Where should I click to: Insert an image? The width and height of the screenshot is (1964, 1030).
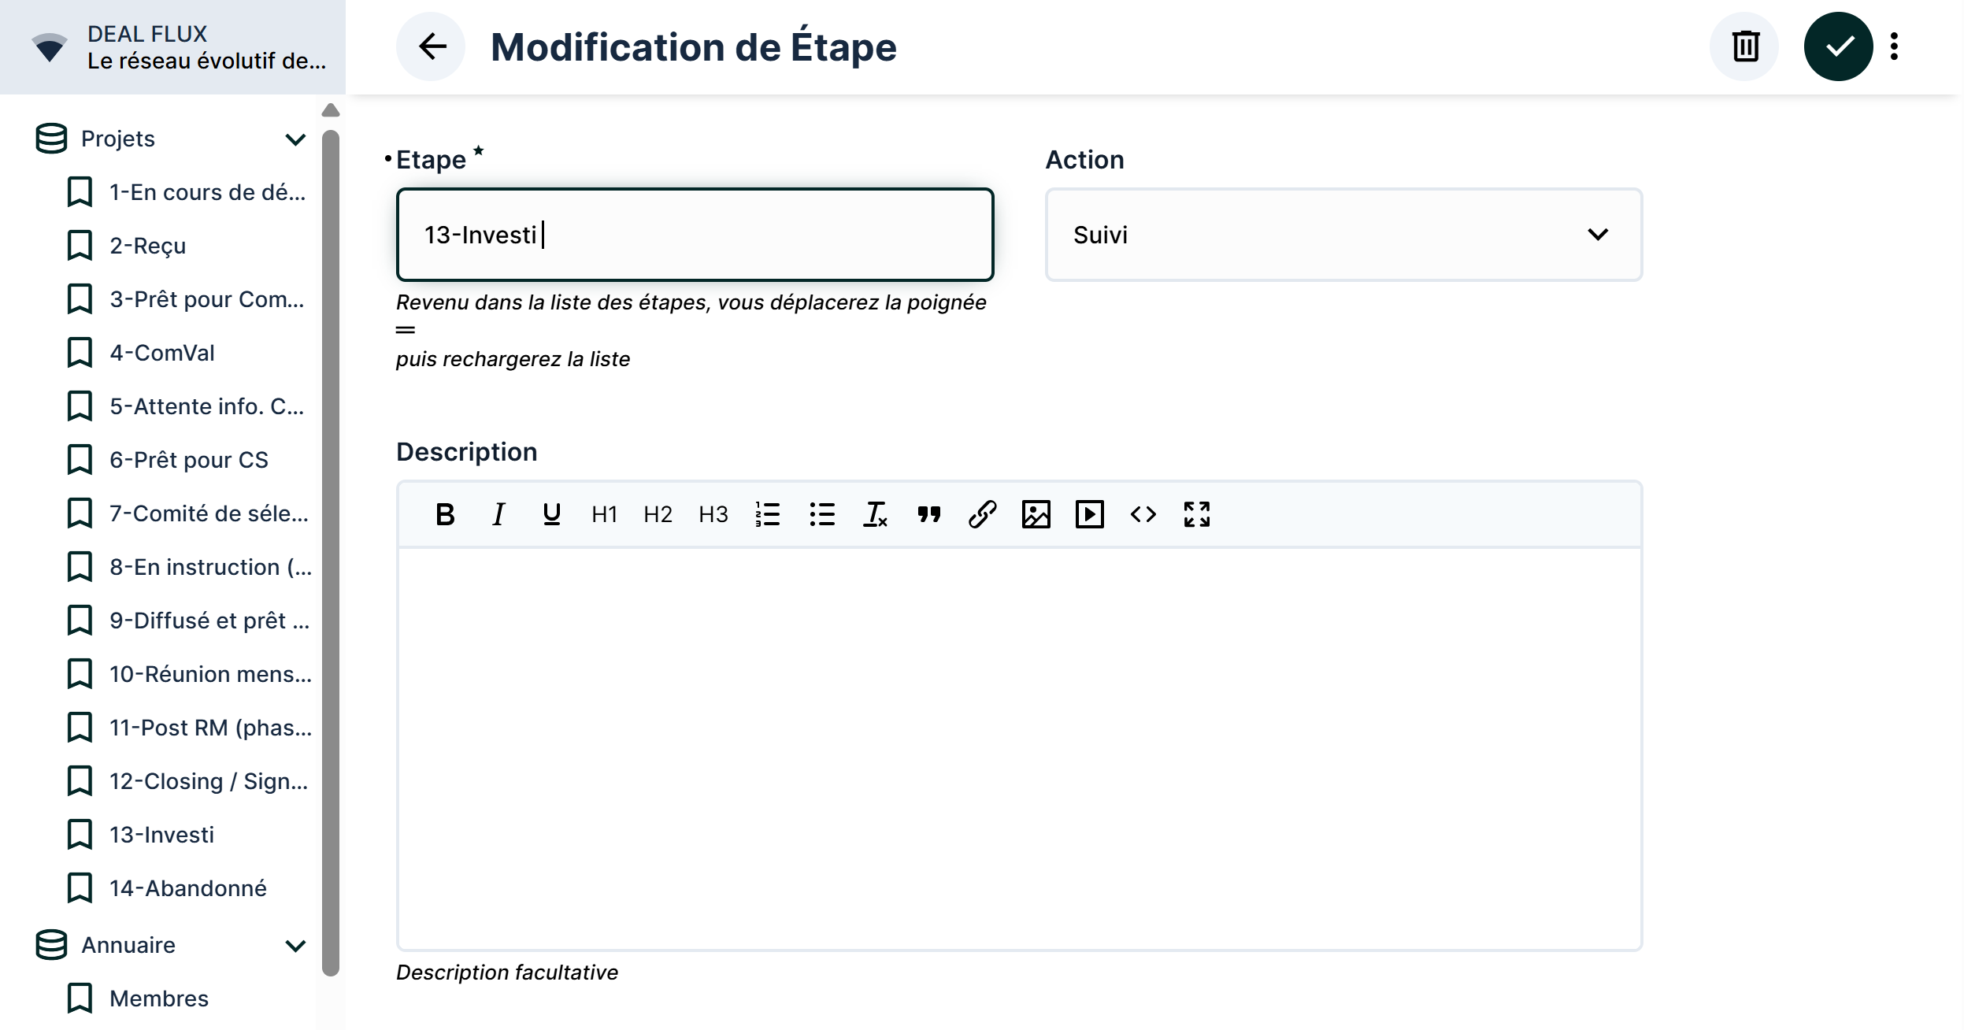point(1036,514)
